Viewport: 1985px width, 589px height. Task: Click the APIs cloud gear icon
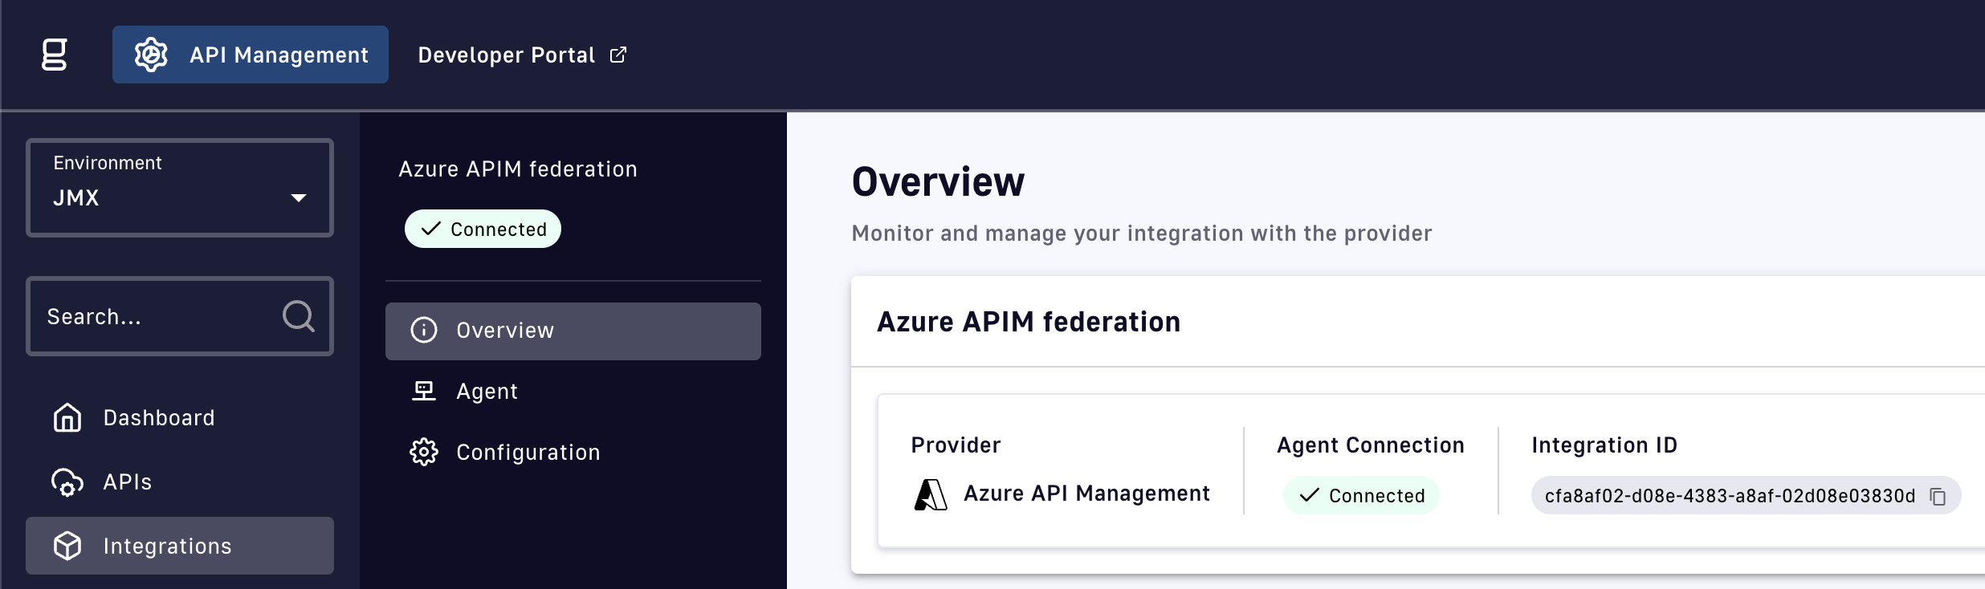pyautogui.click(x=67, y=482)
